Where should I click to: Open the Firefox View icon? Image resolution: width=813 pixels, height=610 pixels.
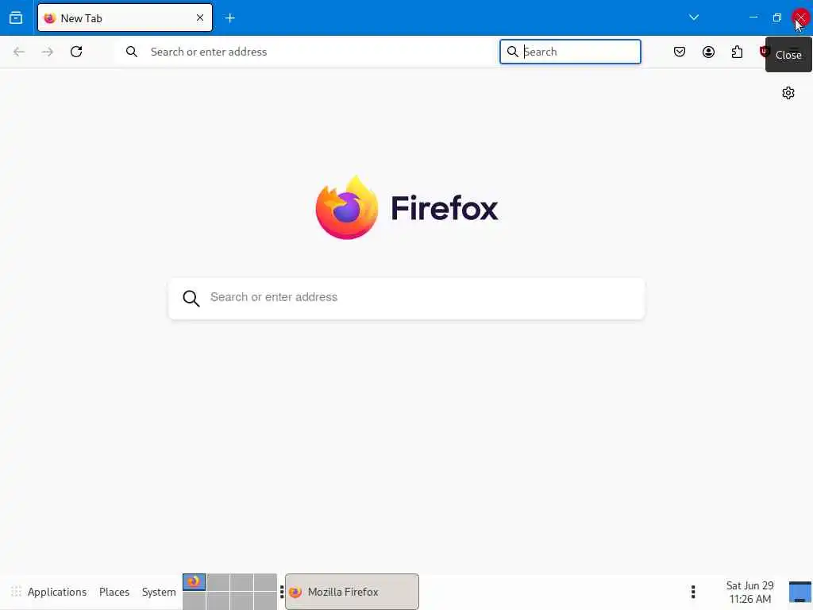tap(16, 18)
